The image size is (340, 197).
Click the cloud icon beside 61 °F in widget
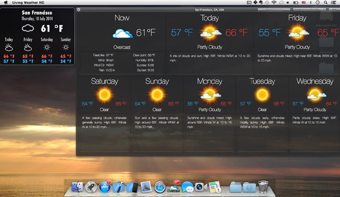coord(28,28)
